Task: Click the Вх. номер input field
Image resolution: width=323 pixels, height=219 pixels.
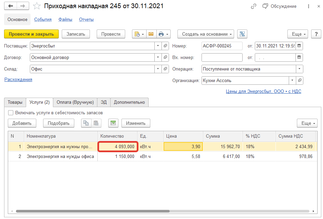Action: point(222,57)
